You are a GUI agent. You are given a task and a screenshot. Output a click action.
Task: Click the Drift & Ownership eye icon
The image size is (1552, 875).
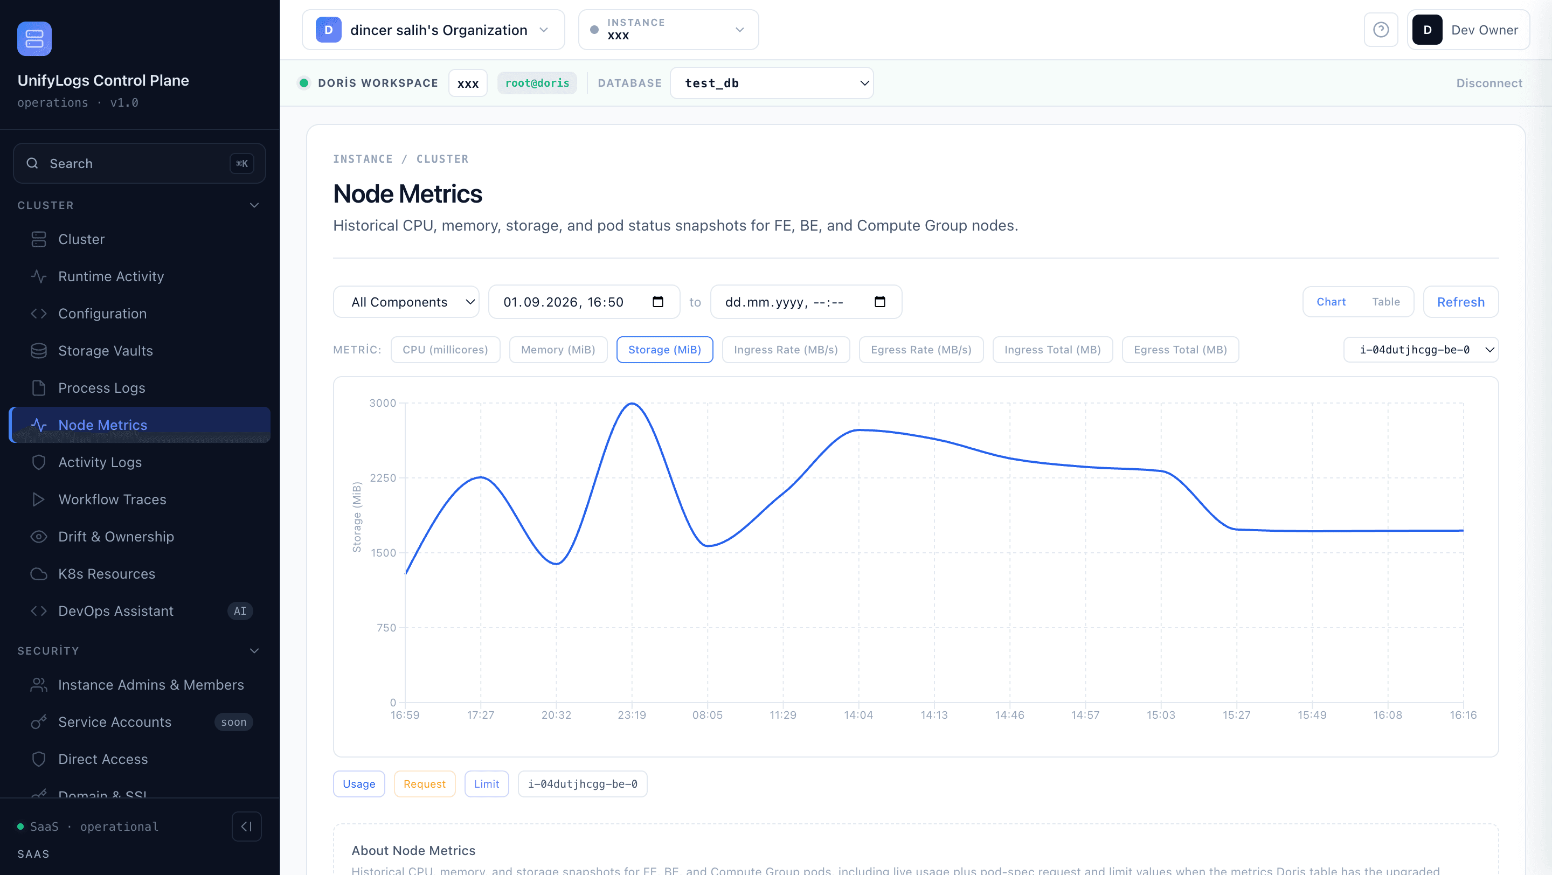click(39, 537)
